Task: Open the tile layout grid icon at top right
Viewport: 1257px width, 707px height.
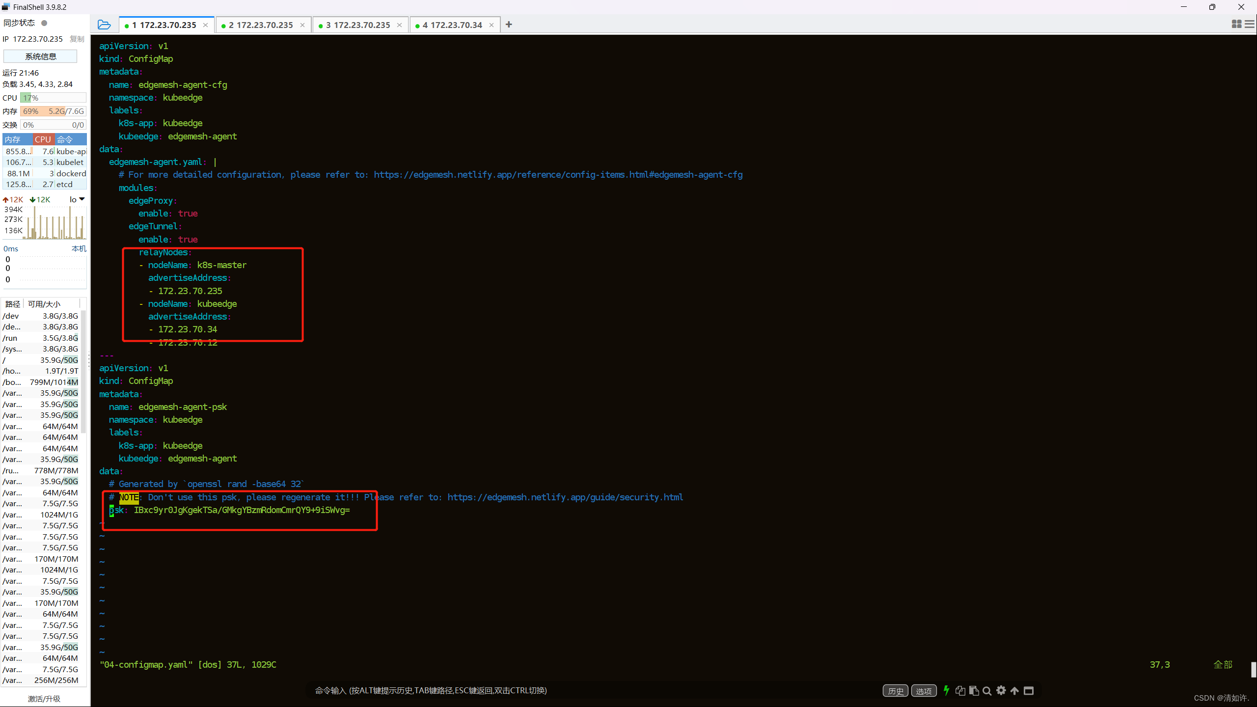Action: tap(1236, 24)
